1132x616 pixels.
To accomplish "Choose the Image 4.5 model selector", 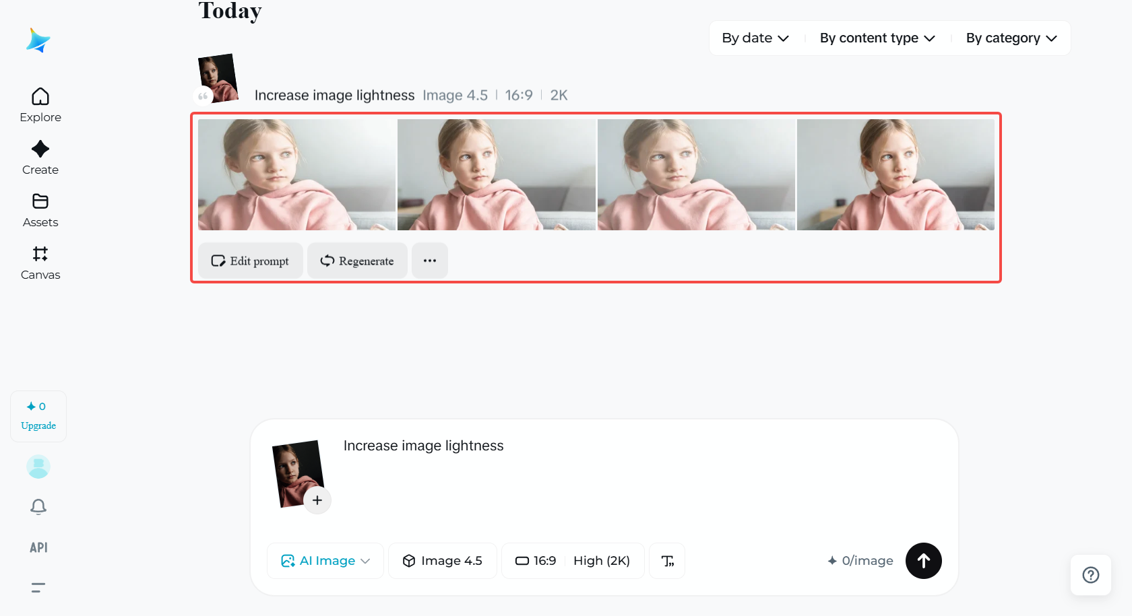I will click(x=443, y=561).
